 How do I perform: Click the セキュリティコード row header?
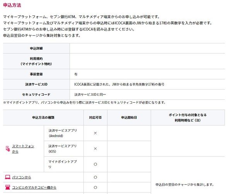pyautogui.click(x=36, y=94)
